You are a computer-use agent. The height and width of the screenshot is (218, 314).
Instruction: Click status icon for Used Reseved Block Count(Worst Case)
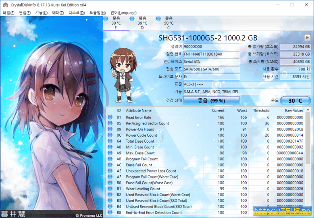[x=110, y=195]
